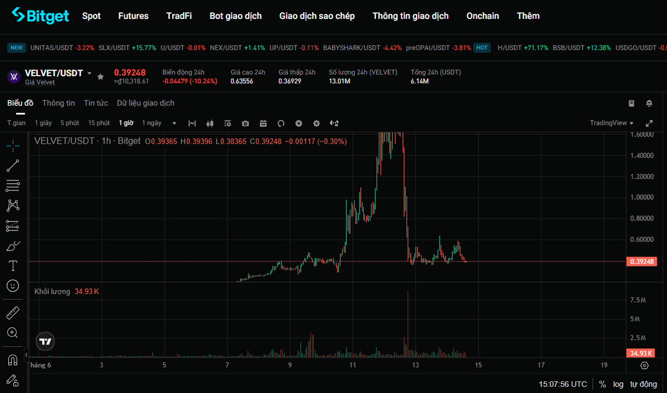
Task: Open the Thông tin giao dịch menu
Action: [x=411, y=16]
